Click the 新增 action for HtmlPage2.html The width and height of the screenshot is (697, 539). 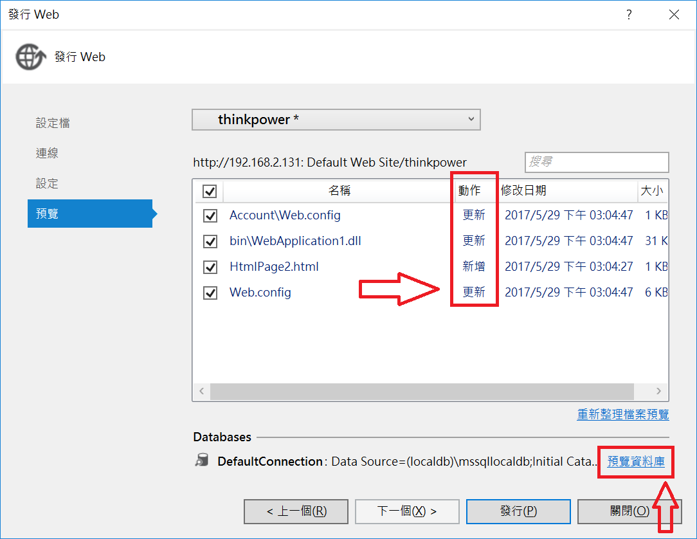pos(474,266)
